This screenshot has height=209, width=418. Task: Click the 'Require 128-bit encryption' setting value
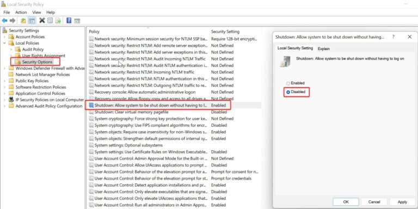coord(234,39)
